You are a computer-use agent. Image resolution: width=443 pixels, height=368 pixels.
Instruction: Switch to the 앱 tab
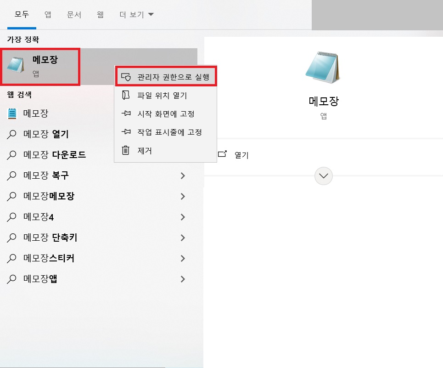coord(47,14)
